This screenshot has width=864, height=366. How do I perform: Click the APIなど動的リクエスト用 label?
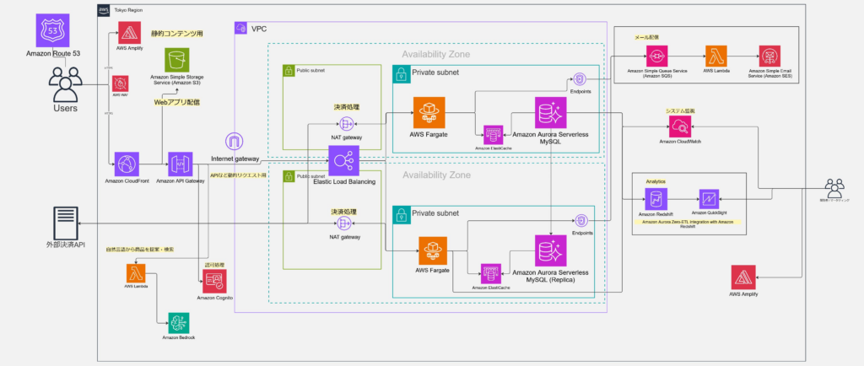coord(238,175)
